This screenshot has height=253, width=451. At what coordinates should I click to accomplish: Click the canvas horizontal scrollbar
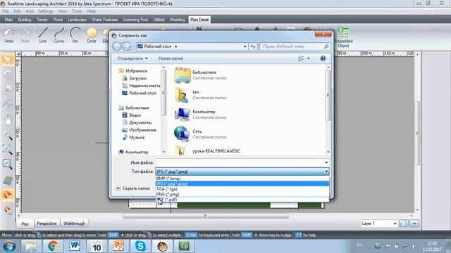pyautogui.click(x=205, y=216)
